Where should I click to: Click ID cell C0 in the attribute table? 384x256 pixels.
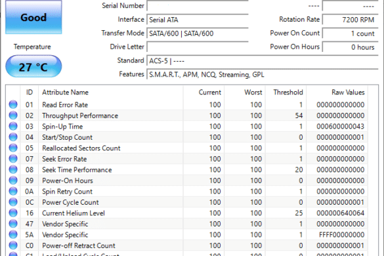coord(30,245)
